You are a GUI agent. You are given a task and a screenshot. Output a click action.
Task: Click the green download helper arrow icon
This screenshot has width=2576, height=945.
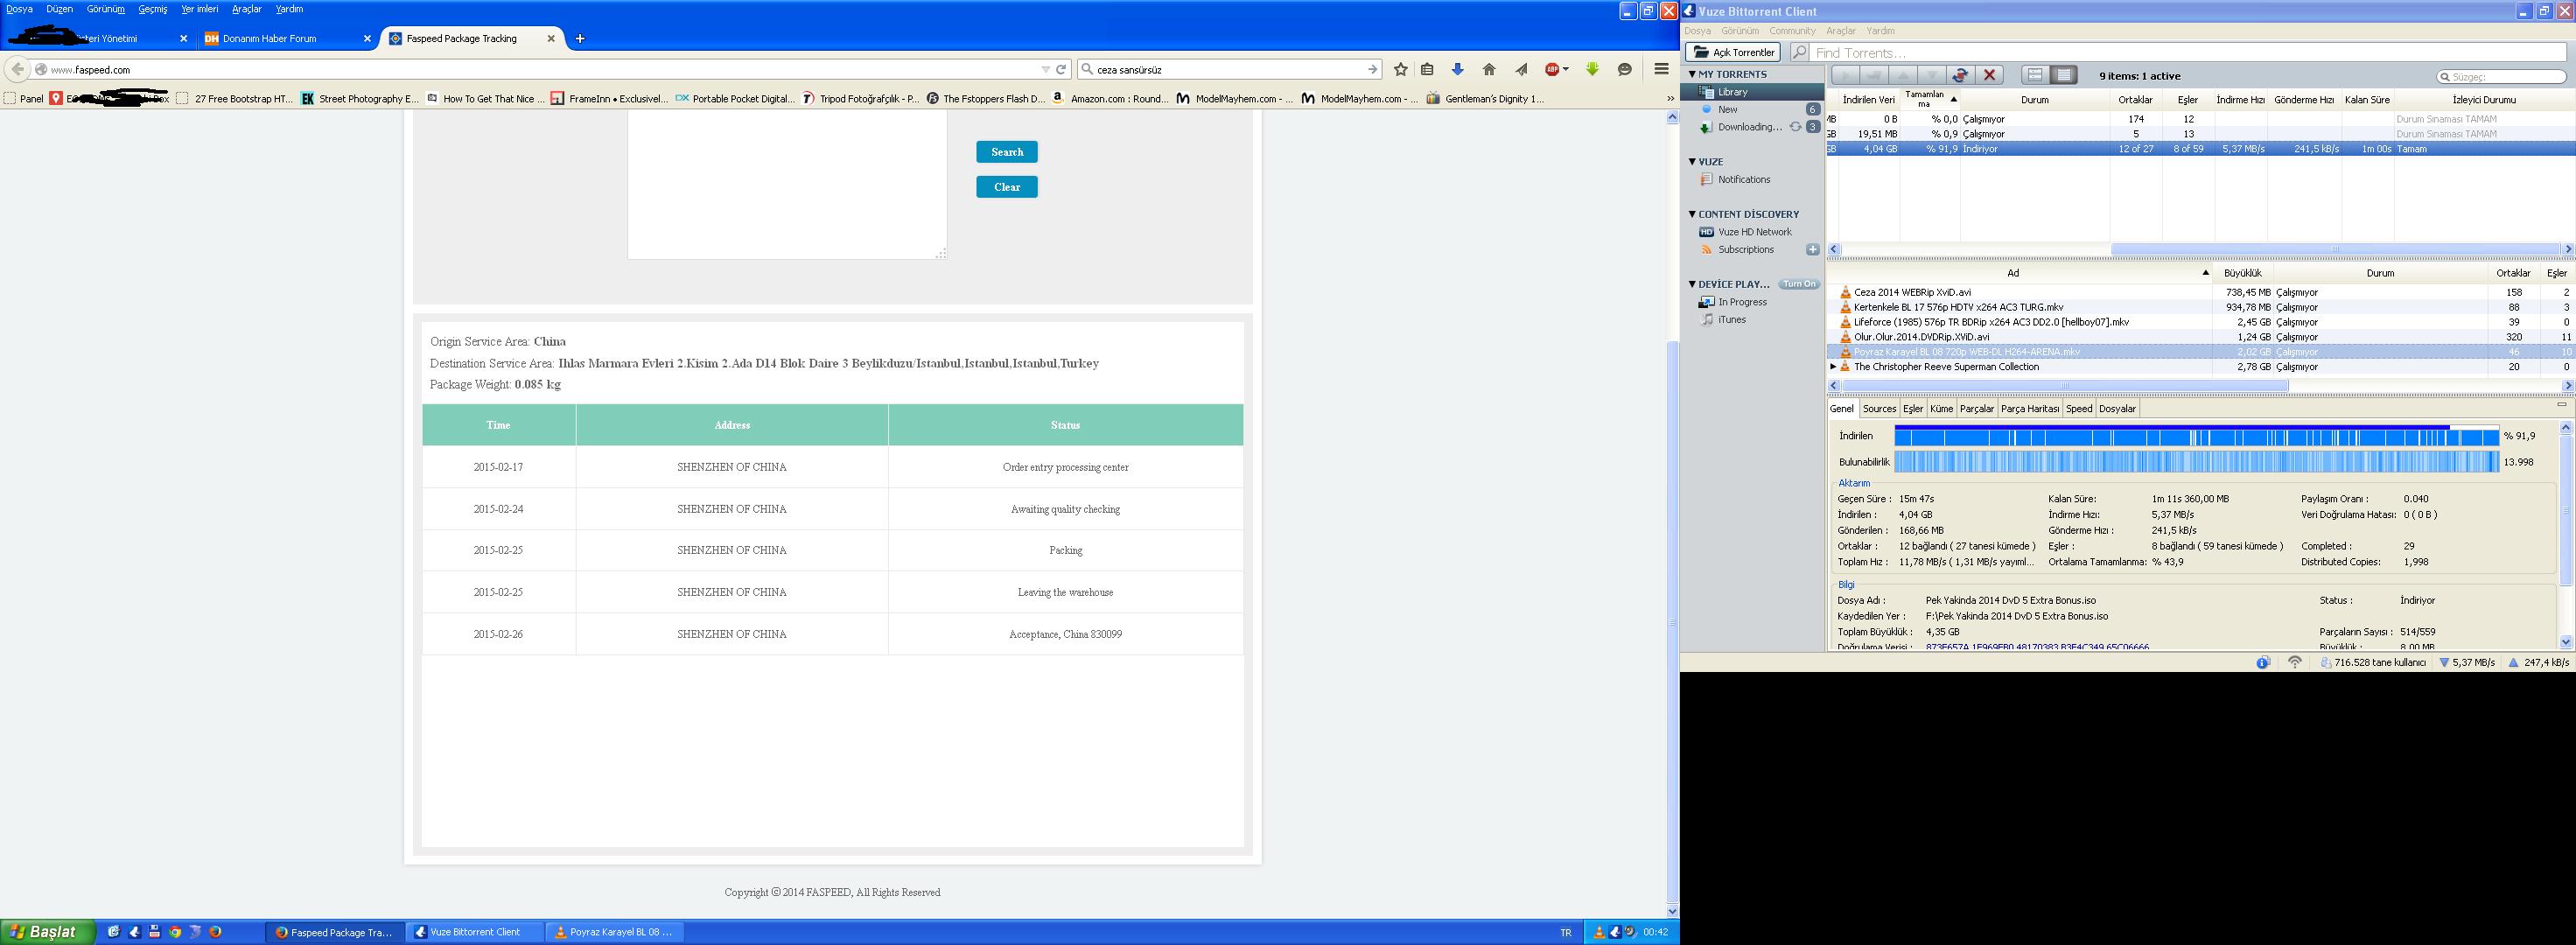pyautogui.click(x=1592, y=69)
